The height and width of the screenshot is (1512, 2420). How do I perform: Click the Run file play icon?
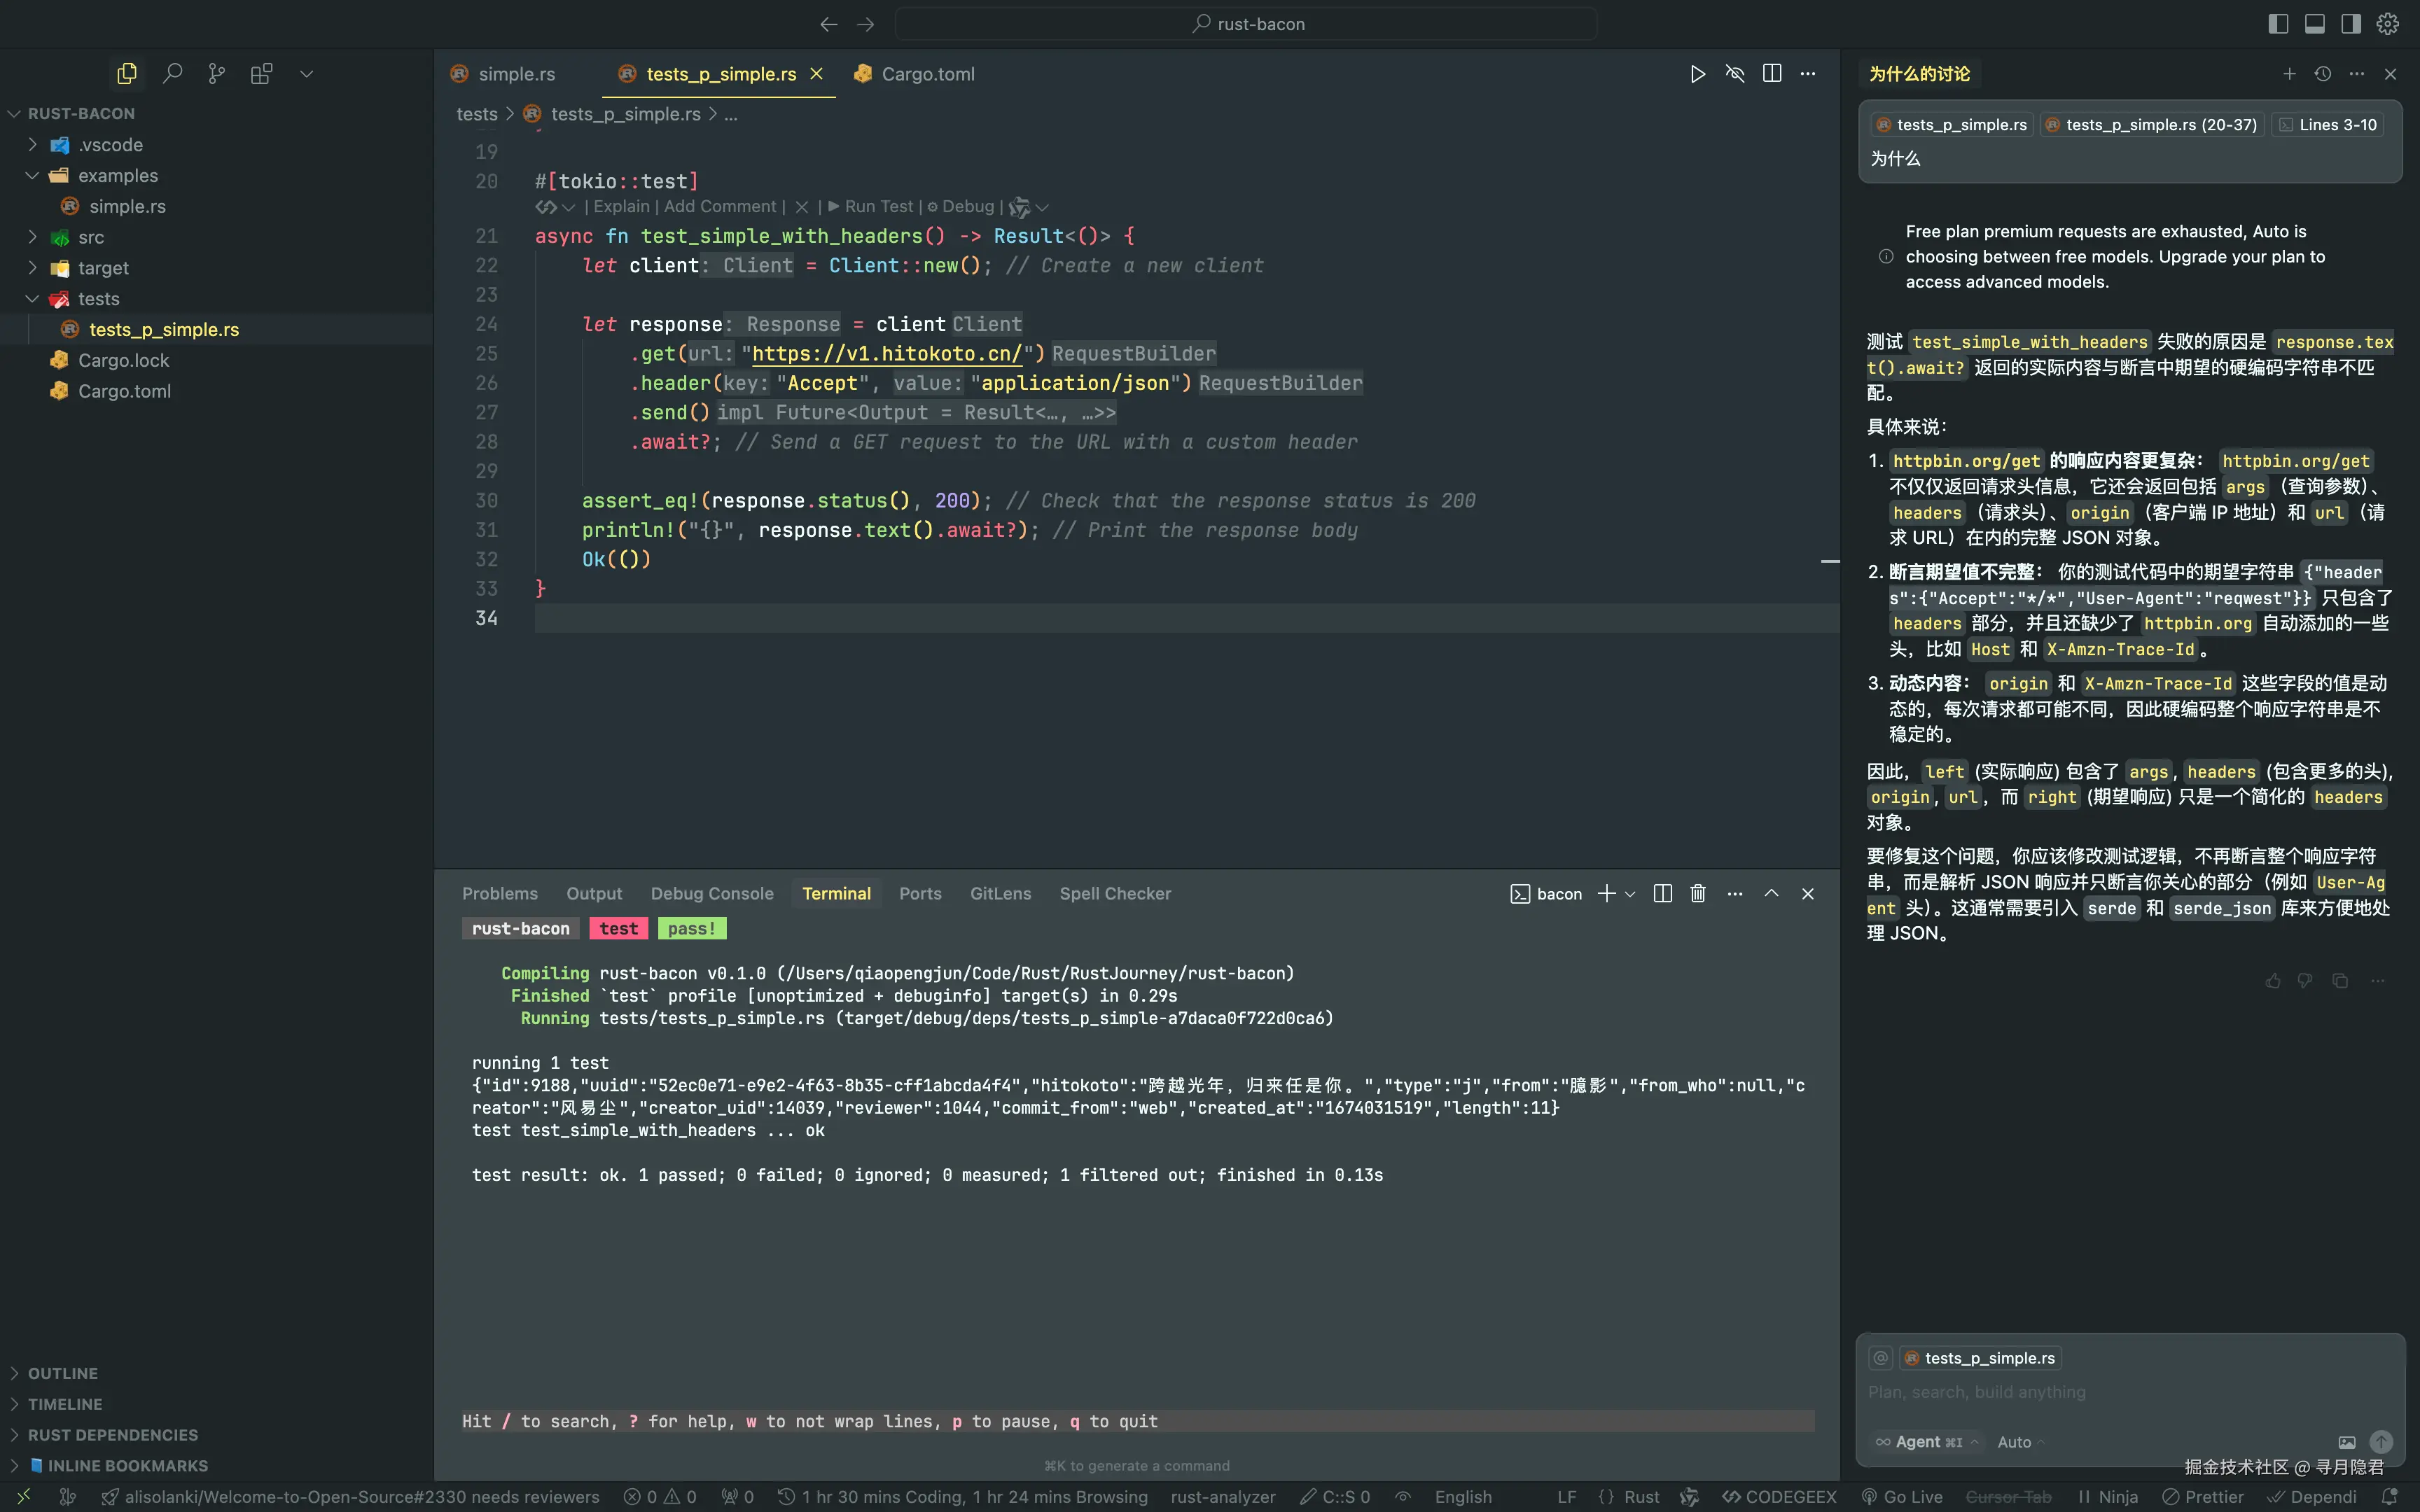[x=1697, y=73]
